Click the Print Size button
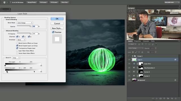 pos(65,2)
